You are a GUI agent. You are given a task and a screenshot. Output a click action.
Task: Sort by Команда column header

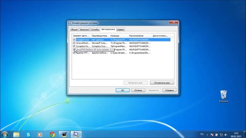[x=119, y=36]
